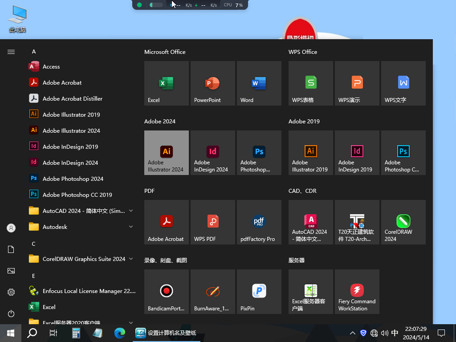Open the user account button in Start sidebar
The image size is (456, 342).
point(11,228)
